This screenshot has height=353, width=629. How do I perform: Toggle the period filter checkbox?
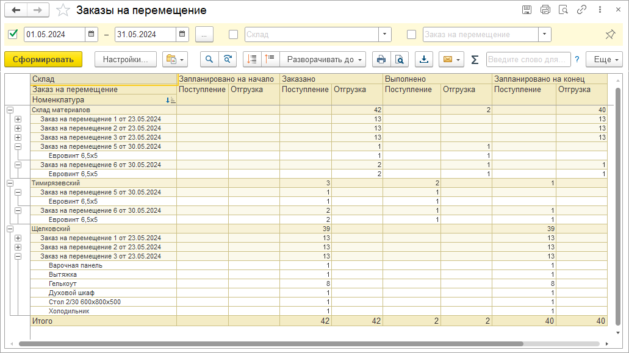13,34
